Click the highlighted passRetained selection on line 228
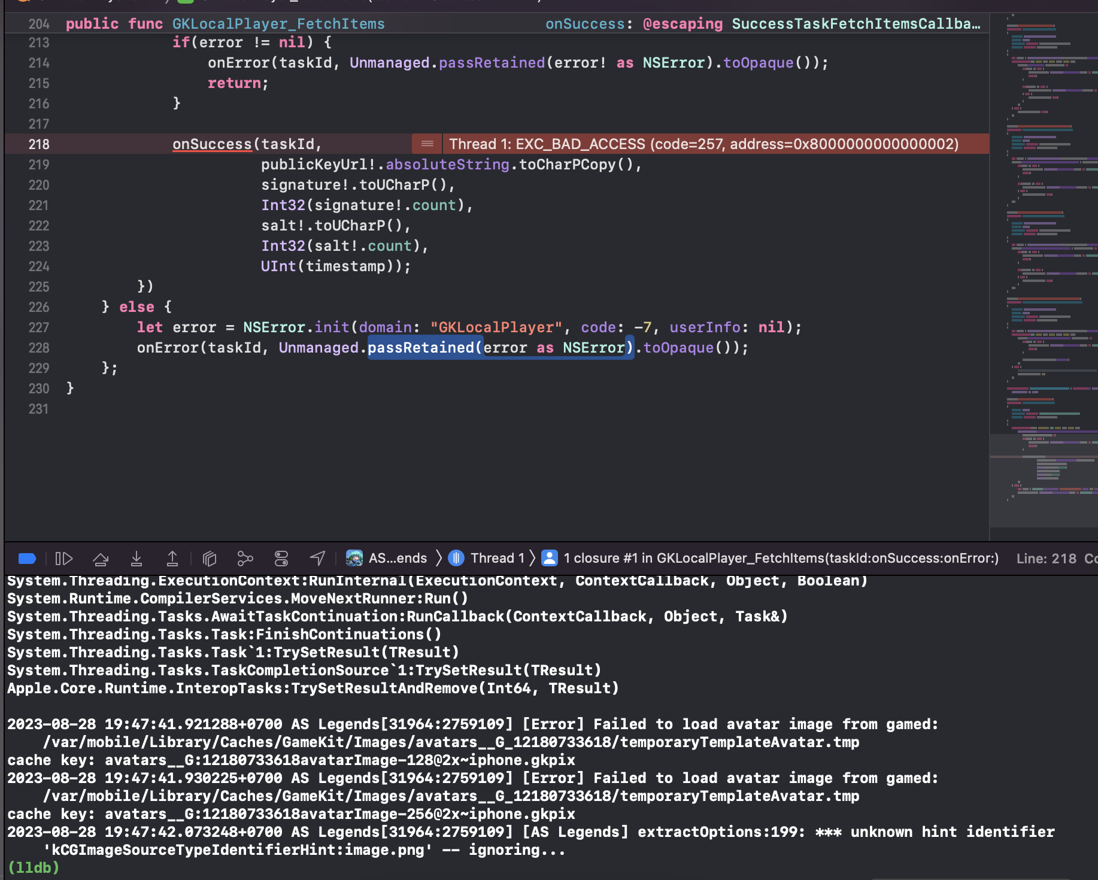1098x880 pixels. tap(501, 348)
